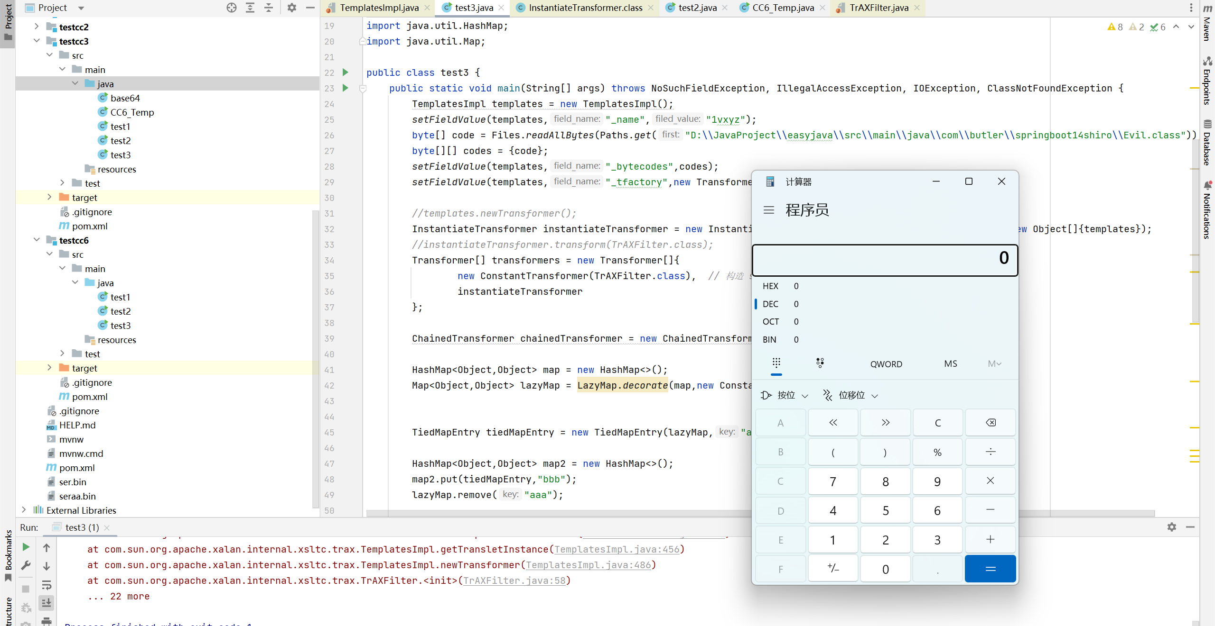Expand target folder under testcc6

click(x=49, y=368)
